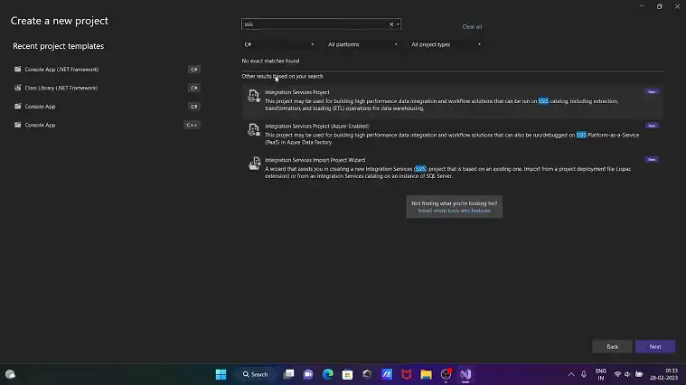The width and height of the screenshot is (686, 385).
Task: Click the microphone tray icon
Action: pyautogui.click(x=584, y=374)
